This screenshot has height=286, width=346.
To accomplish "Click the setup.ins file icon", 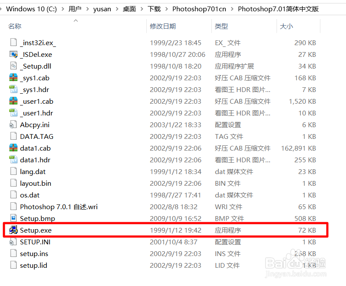I will pos(13,253).
